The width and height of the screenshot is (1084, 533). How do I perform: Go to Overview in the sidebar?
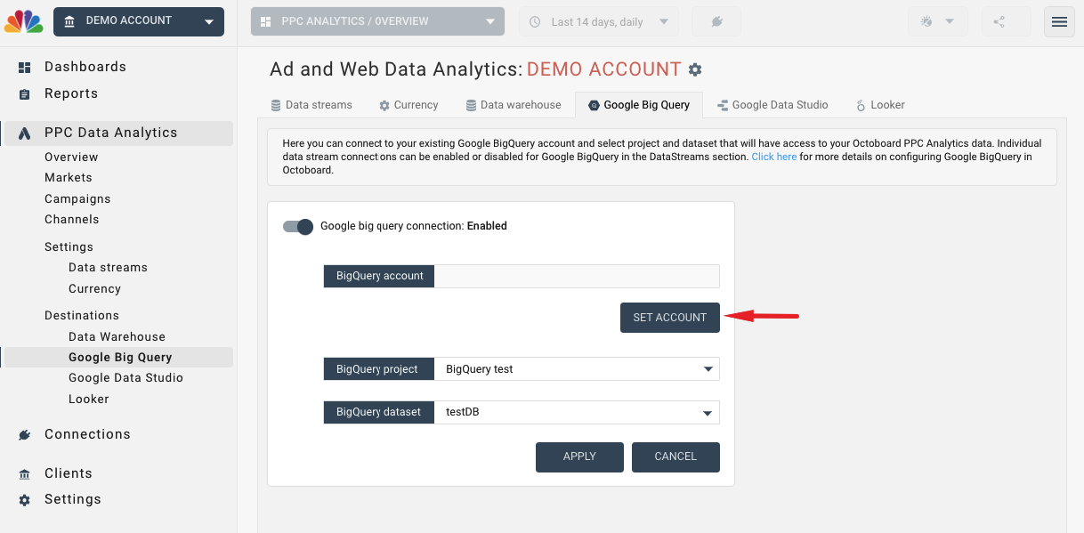click(71, 157)
